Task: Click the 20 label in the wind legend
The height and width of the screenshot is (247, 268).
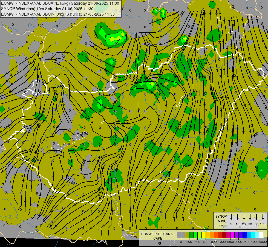Action: point(244,224)
